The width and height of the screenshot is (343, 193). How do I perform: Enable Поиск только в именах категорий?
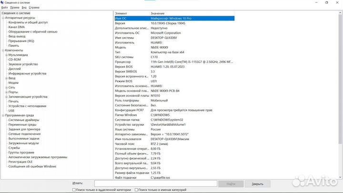[x=136, y=190]
